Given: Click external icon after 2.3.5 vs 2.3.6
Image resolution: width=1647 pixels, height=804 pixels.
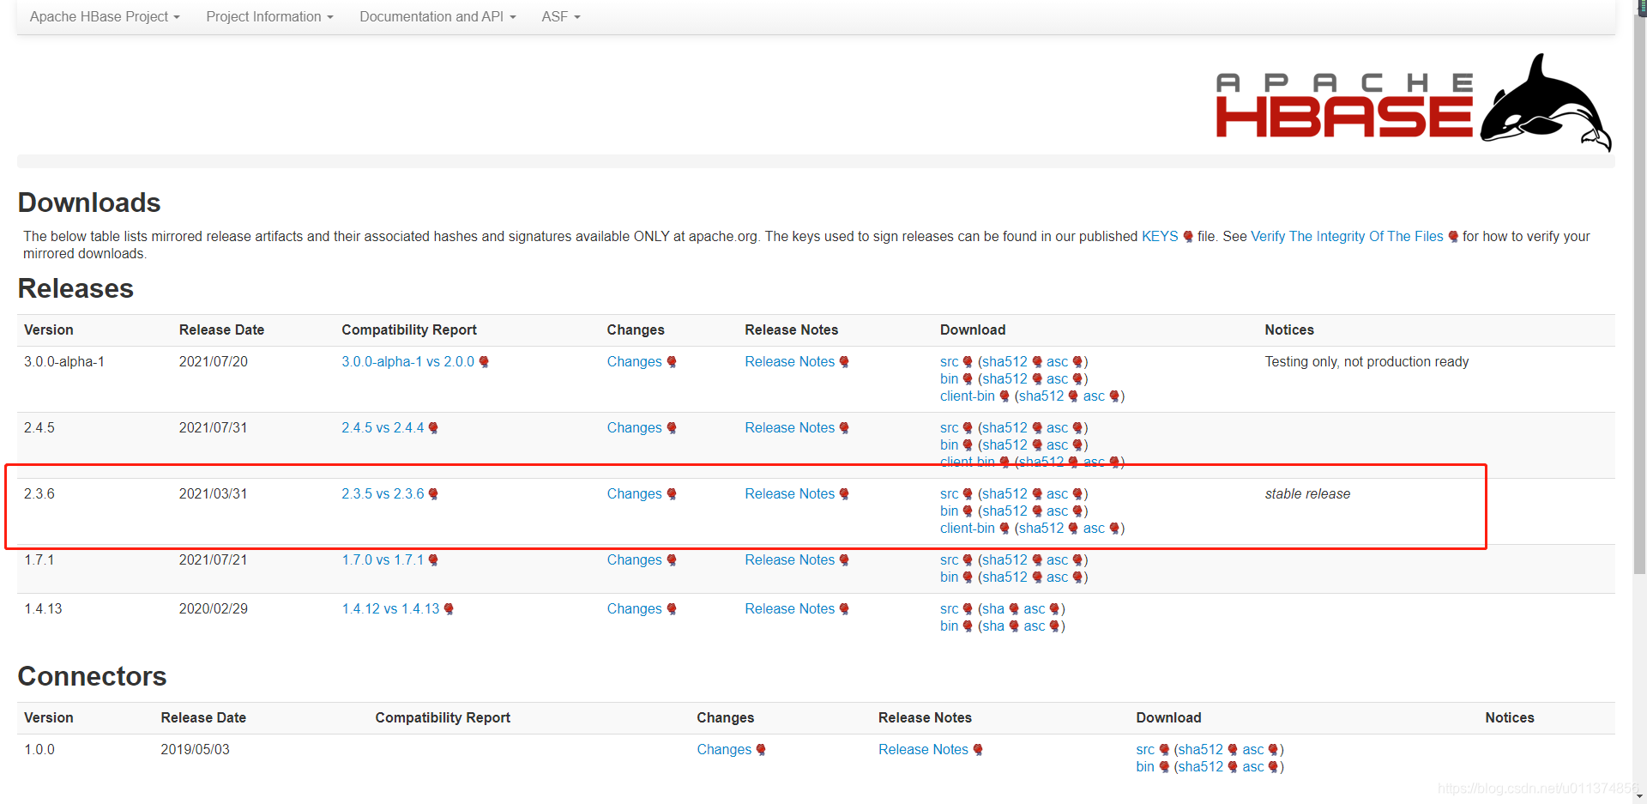Looking at the screenshot, I should [433, 494].
